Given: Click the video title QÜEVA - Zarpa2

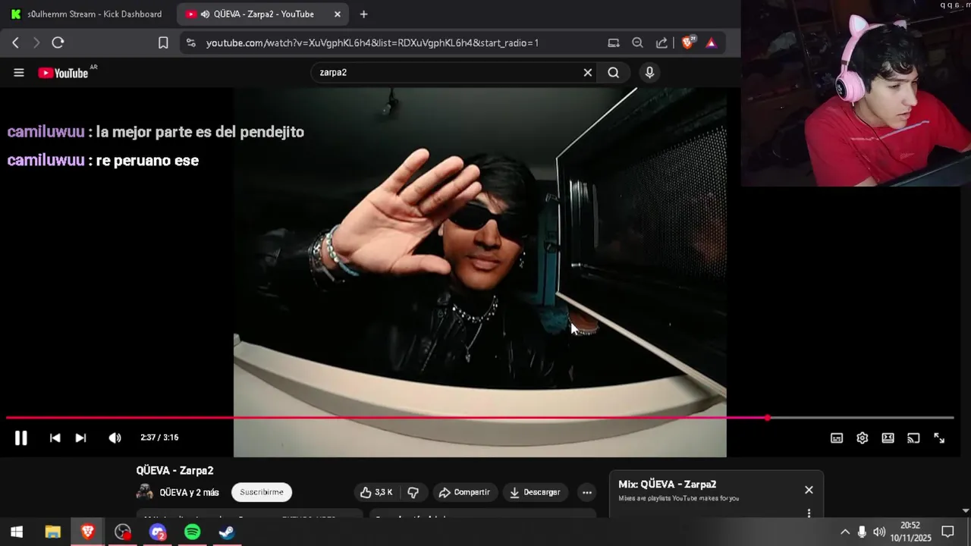Looking at the screenshot, I should click(x=175, y=470).
